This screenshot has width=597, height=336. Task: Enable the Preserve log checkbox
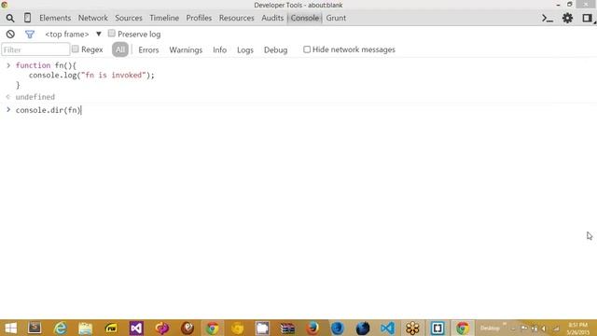[x=112, y=34]
